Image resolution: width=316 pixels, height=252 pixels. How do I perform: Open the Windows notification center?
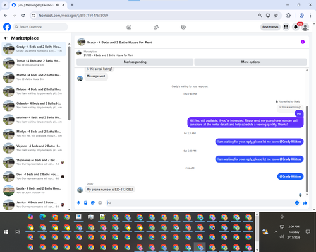click(308, 232)
